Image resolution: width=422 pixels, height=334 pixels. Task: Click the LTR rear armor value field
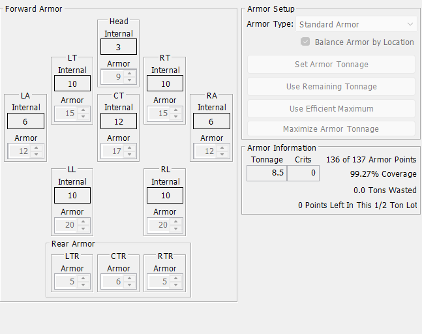pyautogui.click(x=67, y=282)
